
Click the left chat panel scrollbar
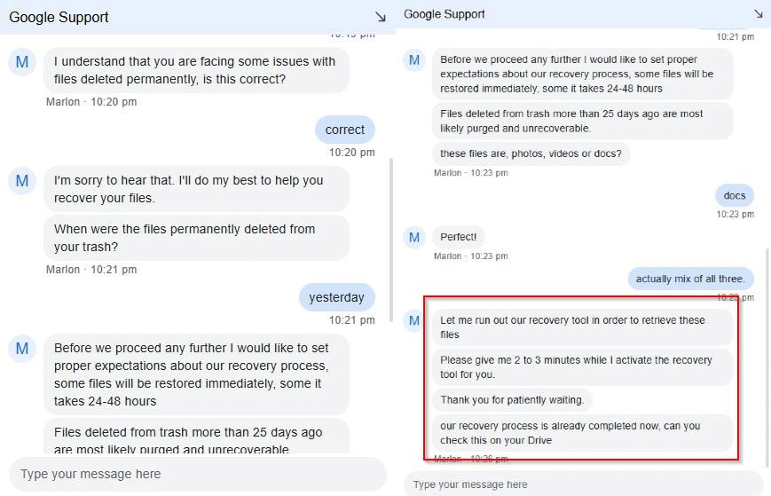391,240
